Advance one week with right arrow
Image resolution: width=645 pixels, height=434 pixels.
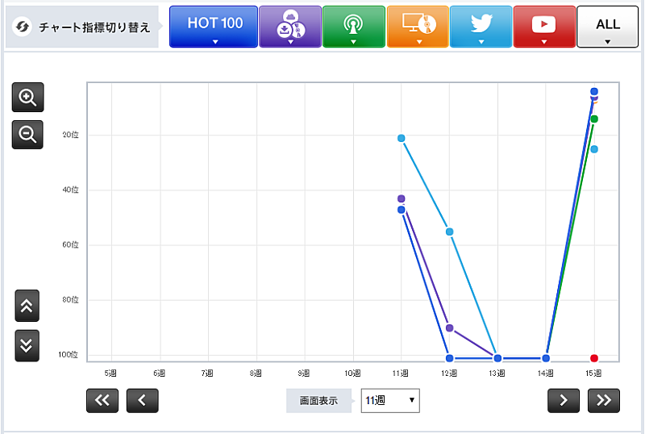(x=564, y=400)
